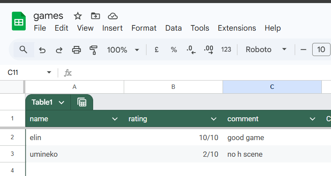Viewport: 331px width, 176px height.
Task: Click the name header cell
Action: 75,119
